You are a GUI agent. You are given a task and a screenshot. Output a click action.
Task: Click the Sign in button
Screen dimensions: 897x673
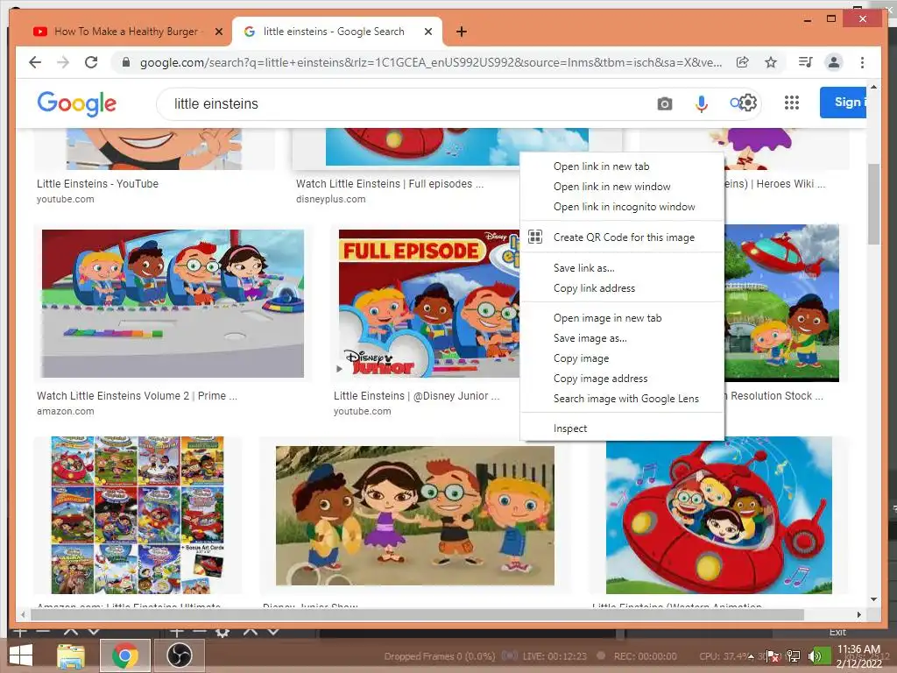point(844,103)
